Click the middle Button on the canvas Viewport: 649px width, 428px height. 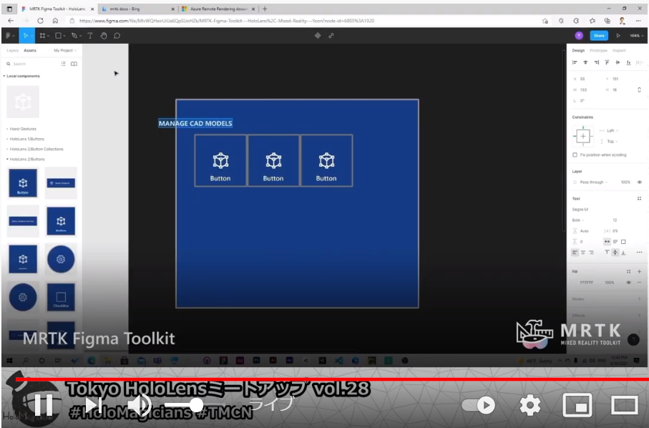[x=273, y=160]
